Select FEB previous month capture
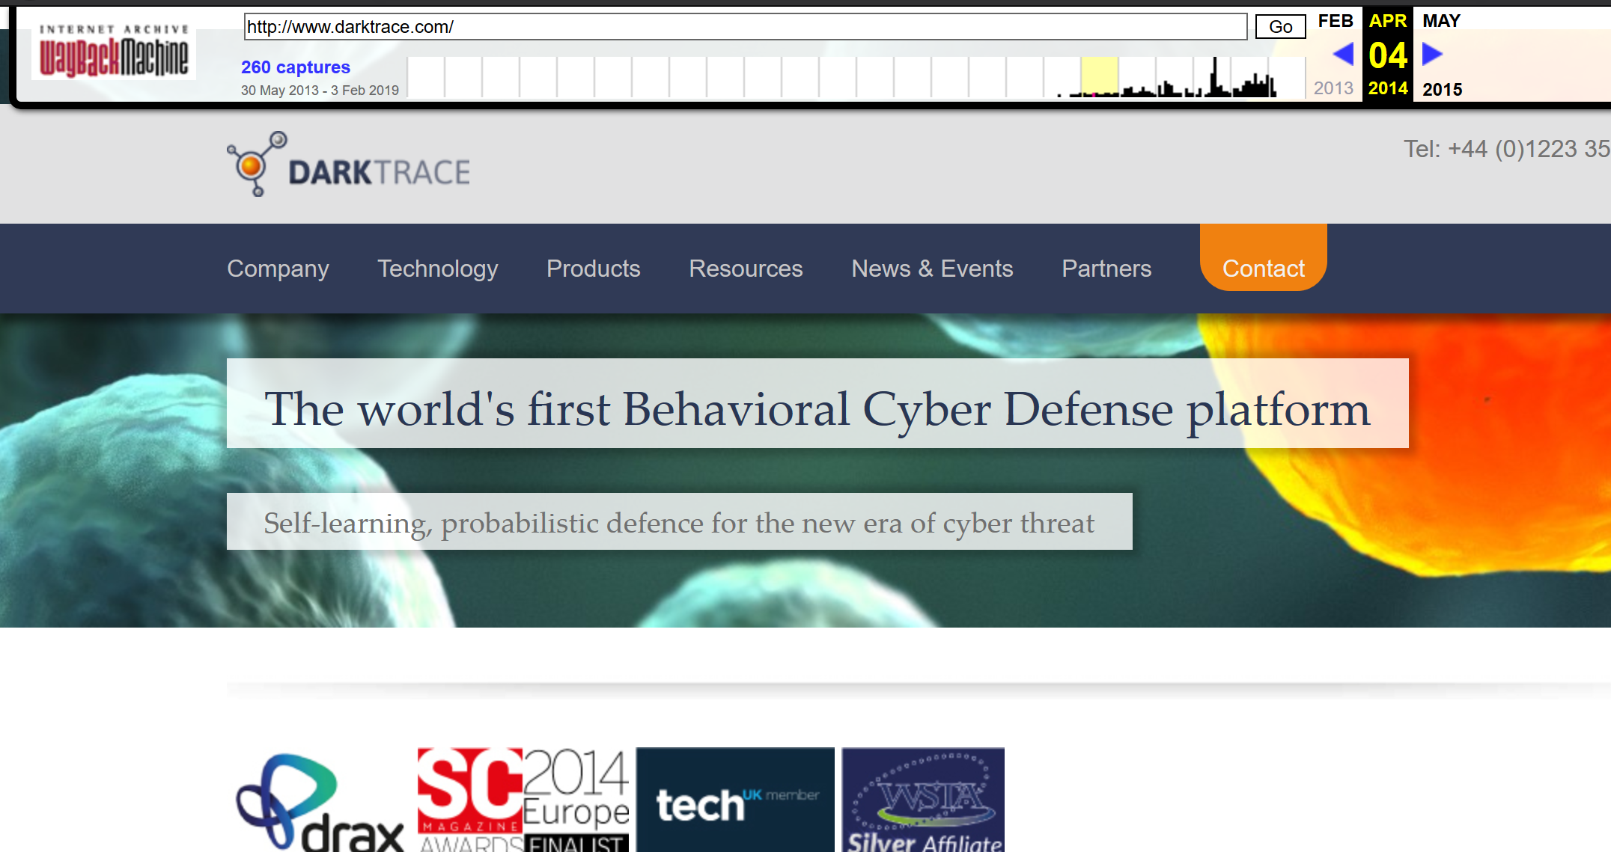This screenshot has width=1611, height=852. pos(1335,21)
